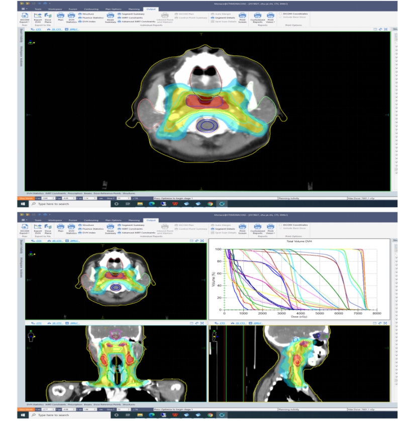This screenshot has height=421, width=398.
Task: Click Export DVH icon in the single-view window
Action: tap(38, 17)
